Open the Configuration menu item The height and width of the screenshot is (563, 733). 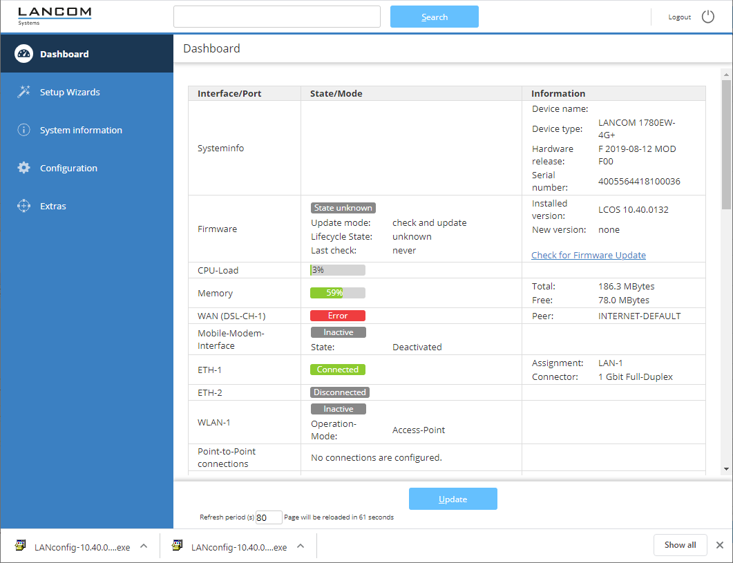tap(68, 168)
